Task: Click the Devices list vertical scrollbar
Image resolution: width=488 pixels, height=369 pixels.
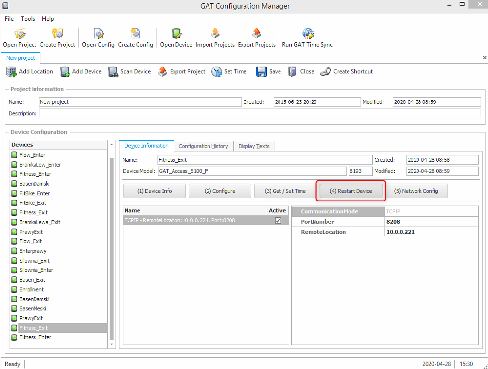Action: (x=111, y=246)
